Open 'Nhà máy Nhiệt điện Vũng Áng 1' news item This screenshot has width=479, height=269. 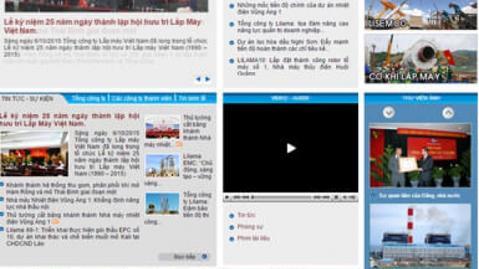coord(73,203)
